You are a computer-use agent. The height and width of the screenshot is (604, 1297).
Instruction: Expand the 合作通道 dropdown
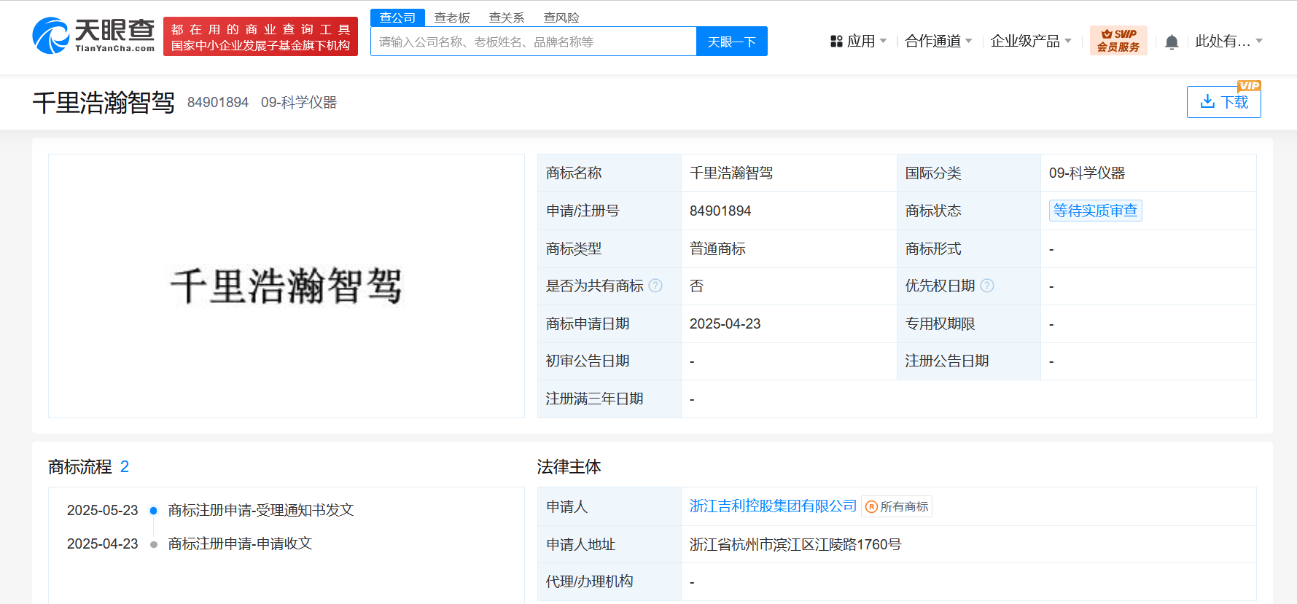(x=938, y=42)
